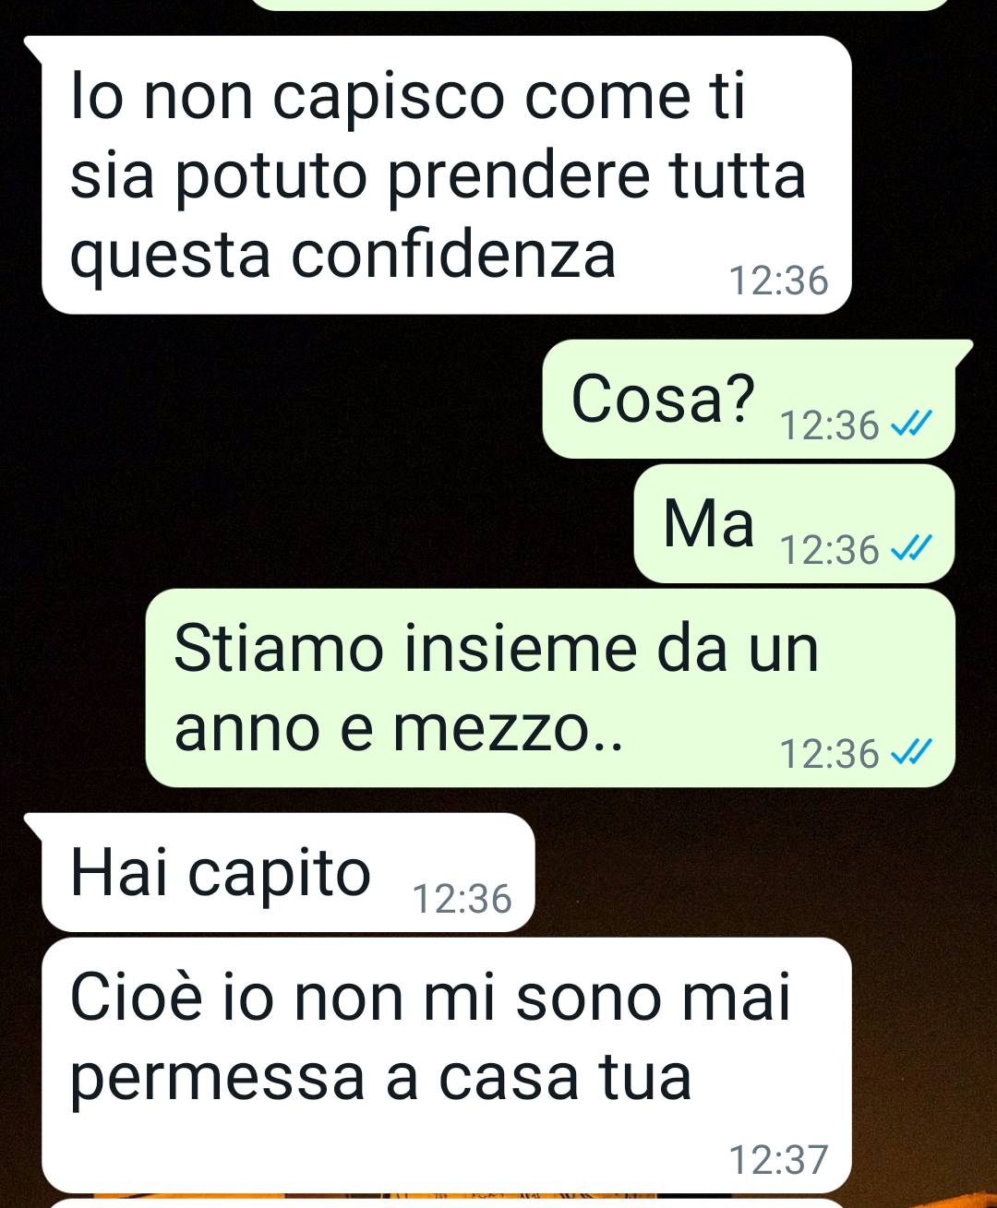Tap the partially visible green bubble at top
The height and width of the screenshot is (1208, 997).
coord(600,5)
